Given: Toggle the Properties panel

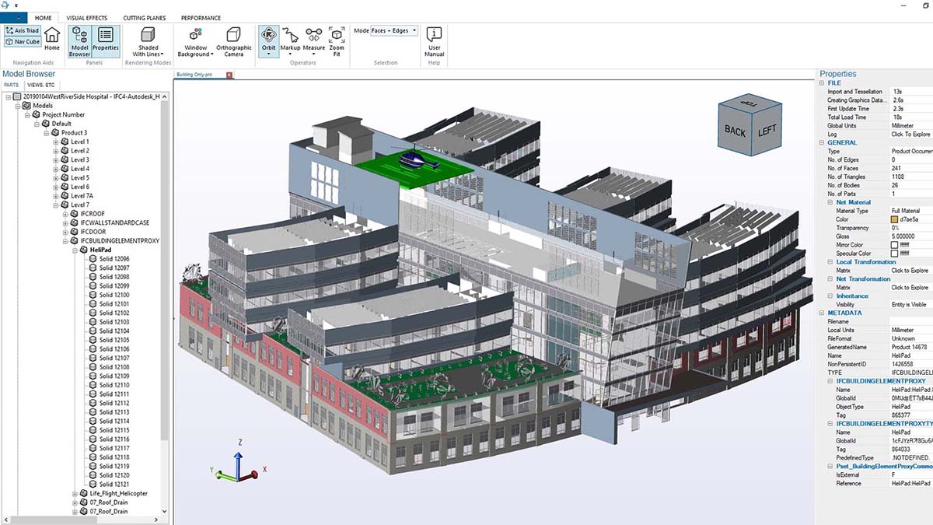Looking at the screenshot, I should [106, 39].
